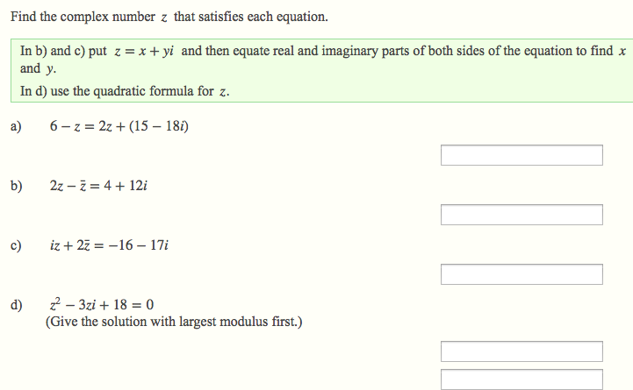Click the italic x ending the first hint line

[622, 52]
